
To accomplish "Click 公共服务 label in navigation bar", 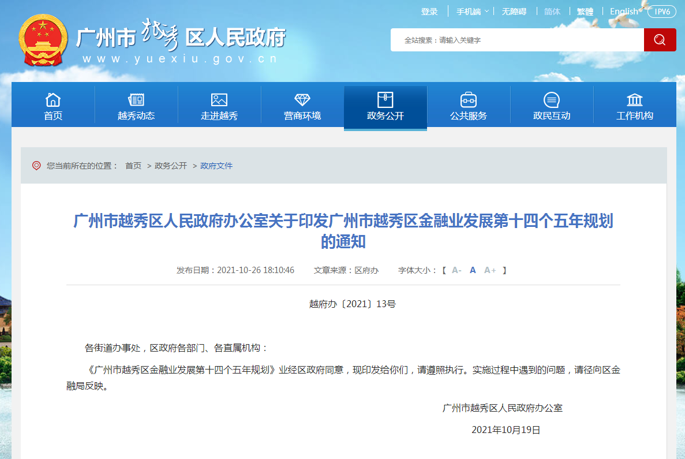I will pos(469,116).
